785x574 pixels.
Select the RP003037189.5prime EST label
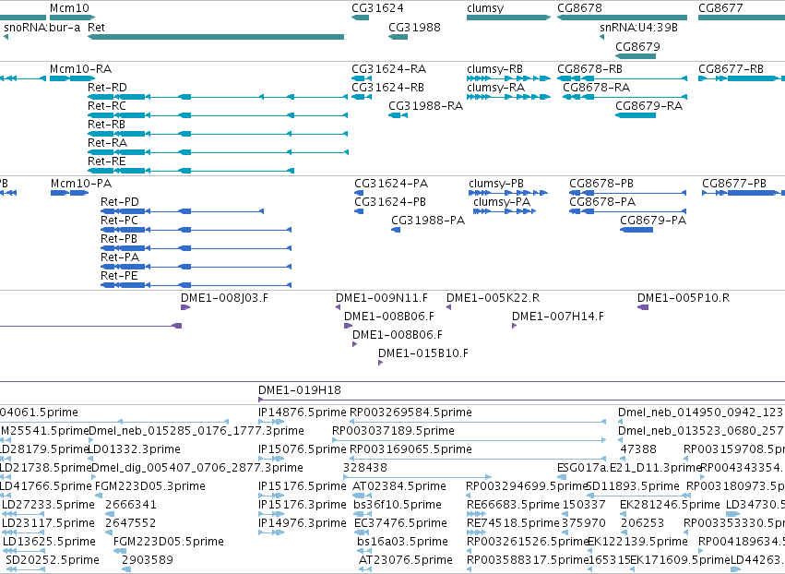point(394,431)
